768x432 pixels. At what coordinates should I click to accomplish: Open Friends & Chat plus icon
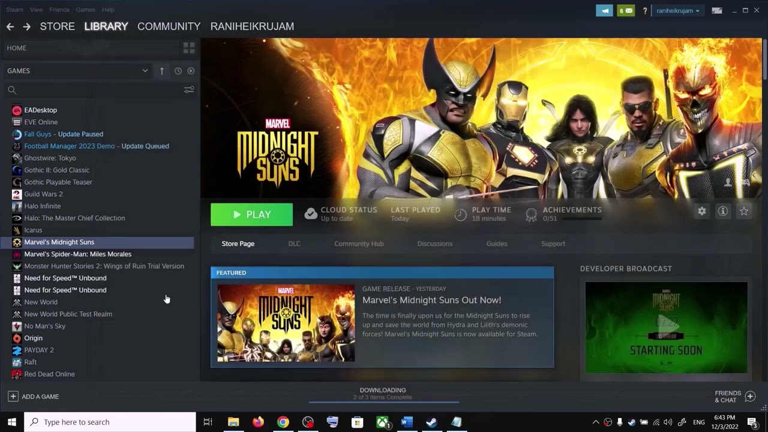[x=750, y=397]
